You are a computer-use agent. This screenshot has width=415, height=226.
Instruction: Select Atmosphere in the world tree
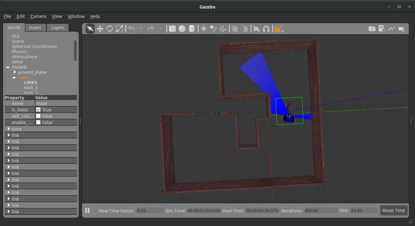coord(25,57)
